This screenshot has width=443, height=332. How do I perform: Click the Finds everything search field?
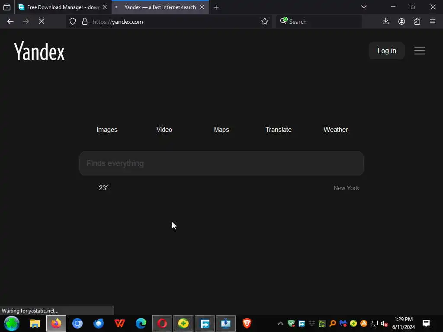[221, 163]
